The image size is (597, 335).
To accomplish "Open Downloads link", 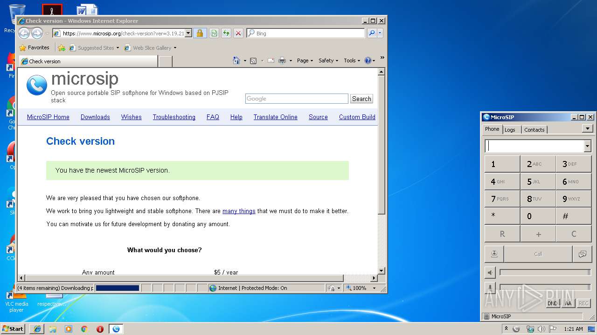I will pyautogui.click(x=95, y=117).
